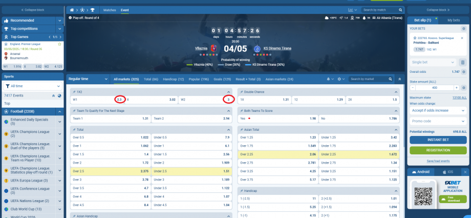The height and width of the screenshot is (218, 471).
Task: Click green REGISTRATION button
Action: click(x=438, y=150)
